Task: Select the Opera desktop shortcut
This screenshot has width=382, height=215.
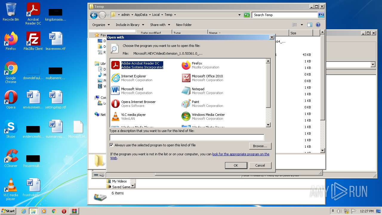Action: [x=11, y=99]
